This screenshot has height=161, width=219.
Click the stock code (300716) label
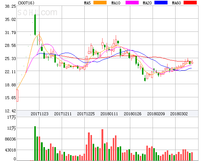[26, 3]
